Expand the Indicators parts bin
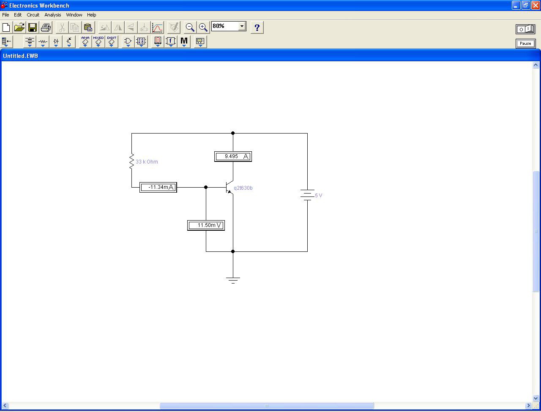Image resolution: width=541 pixels, height=412 pixels. pyautogui.click(x=158, y=41)
